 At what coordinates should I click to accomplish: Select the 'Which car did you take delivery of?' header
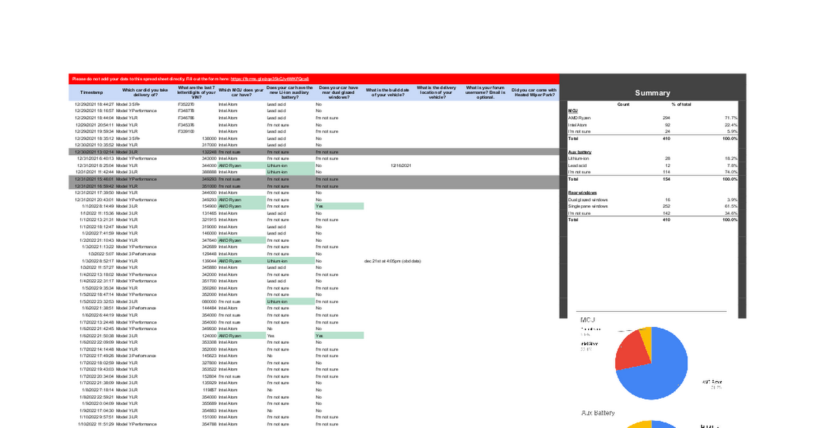pos(145,92)
